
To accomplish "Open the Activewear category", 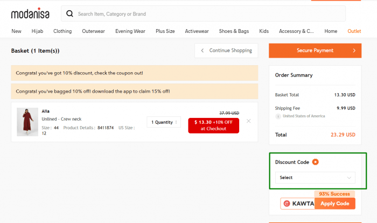I will click(197, 31).
